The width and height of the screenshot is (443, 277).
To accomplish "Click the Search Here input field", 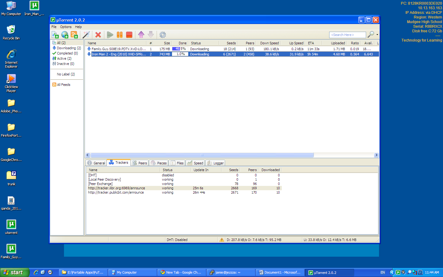I will coord(348,35).
